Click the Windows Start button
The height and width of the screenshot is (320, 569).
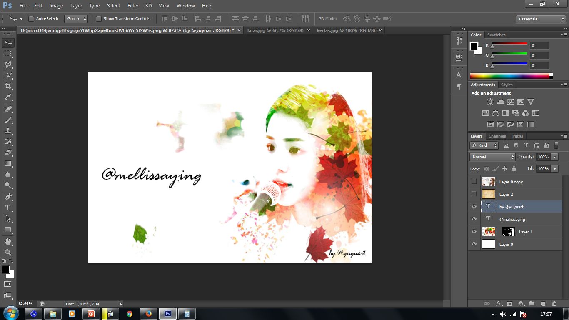point(11,314)
